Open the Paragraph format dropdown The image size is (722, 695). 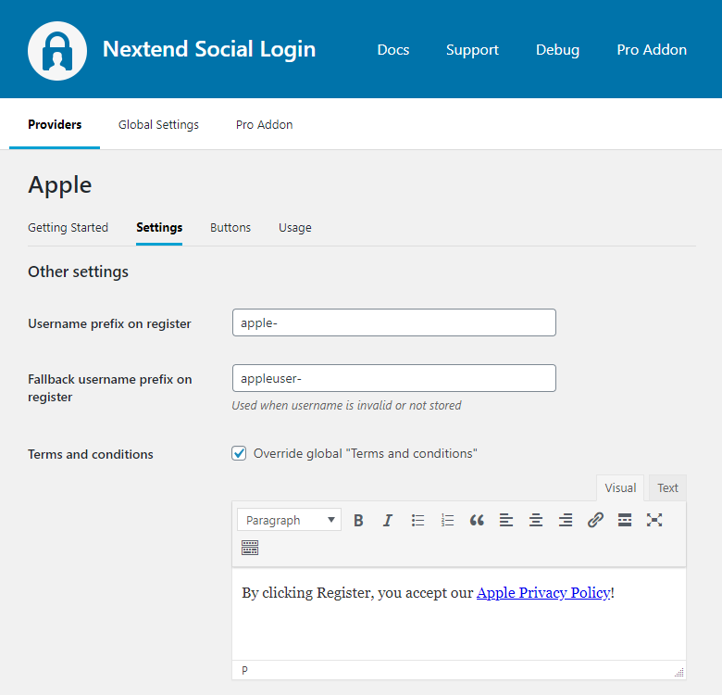click(289, 520)
